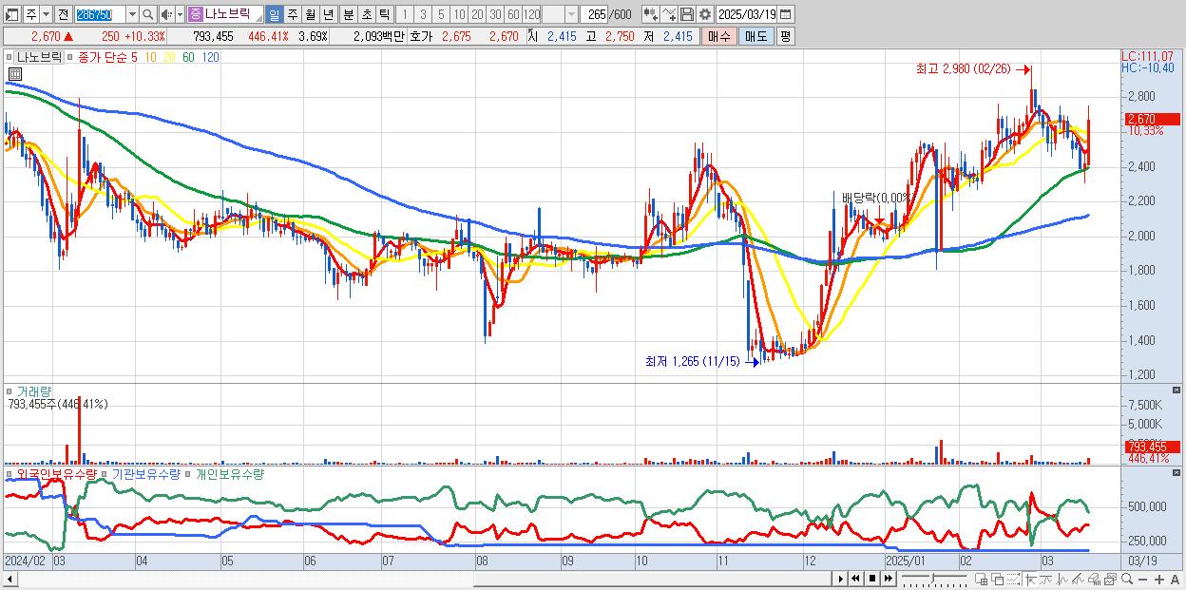Click the minus zoom-out icon at bottom right
This screenshot has width=1186, height=590.
(1142, 579)
